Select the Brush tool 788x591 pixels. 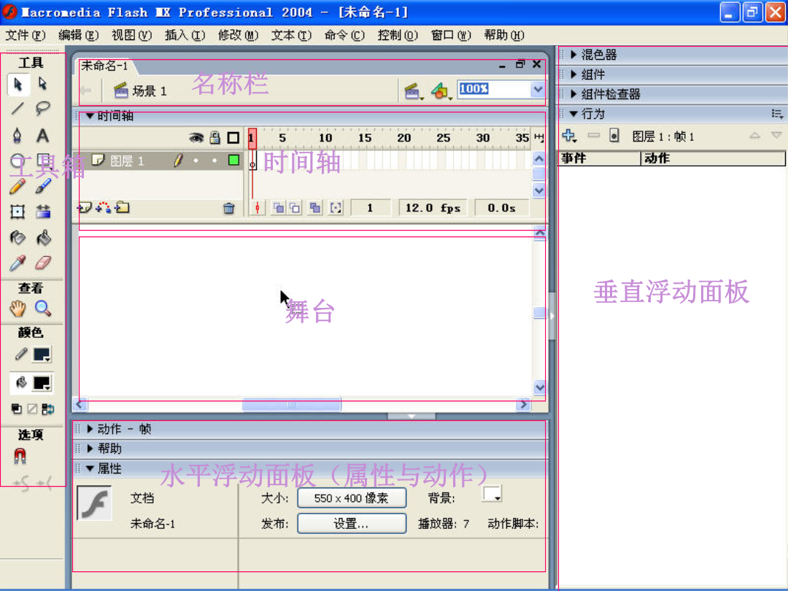point(43,187)
